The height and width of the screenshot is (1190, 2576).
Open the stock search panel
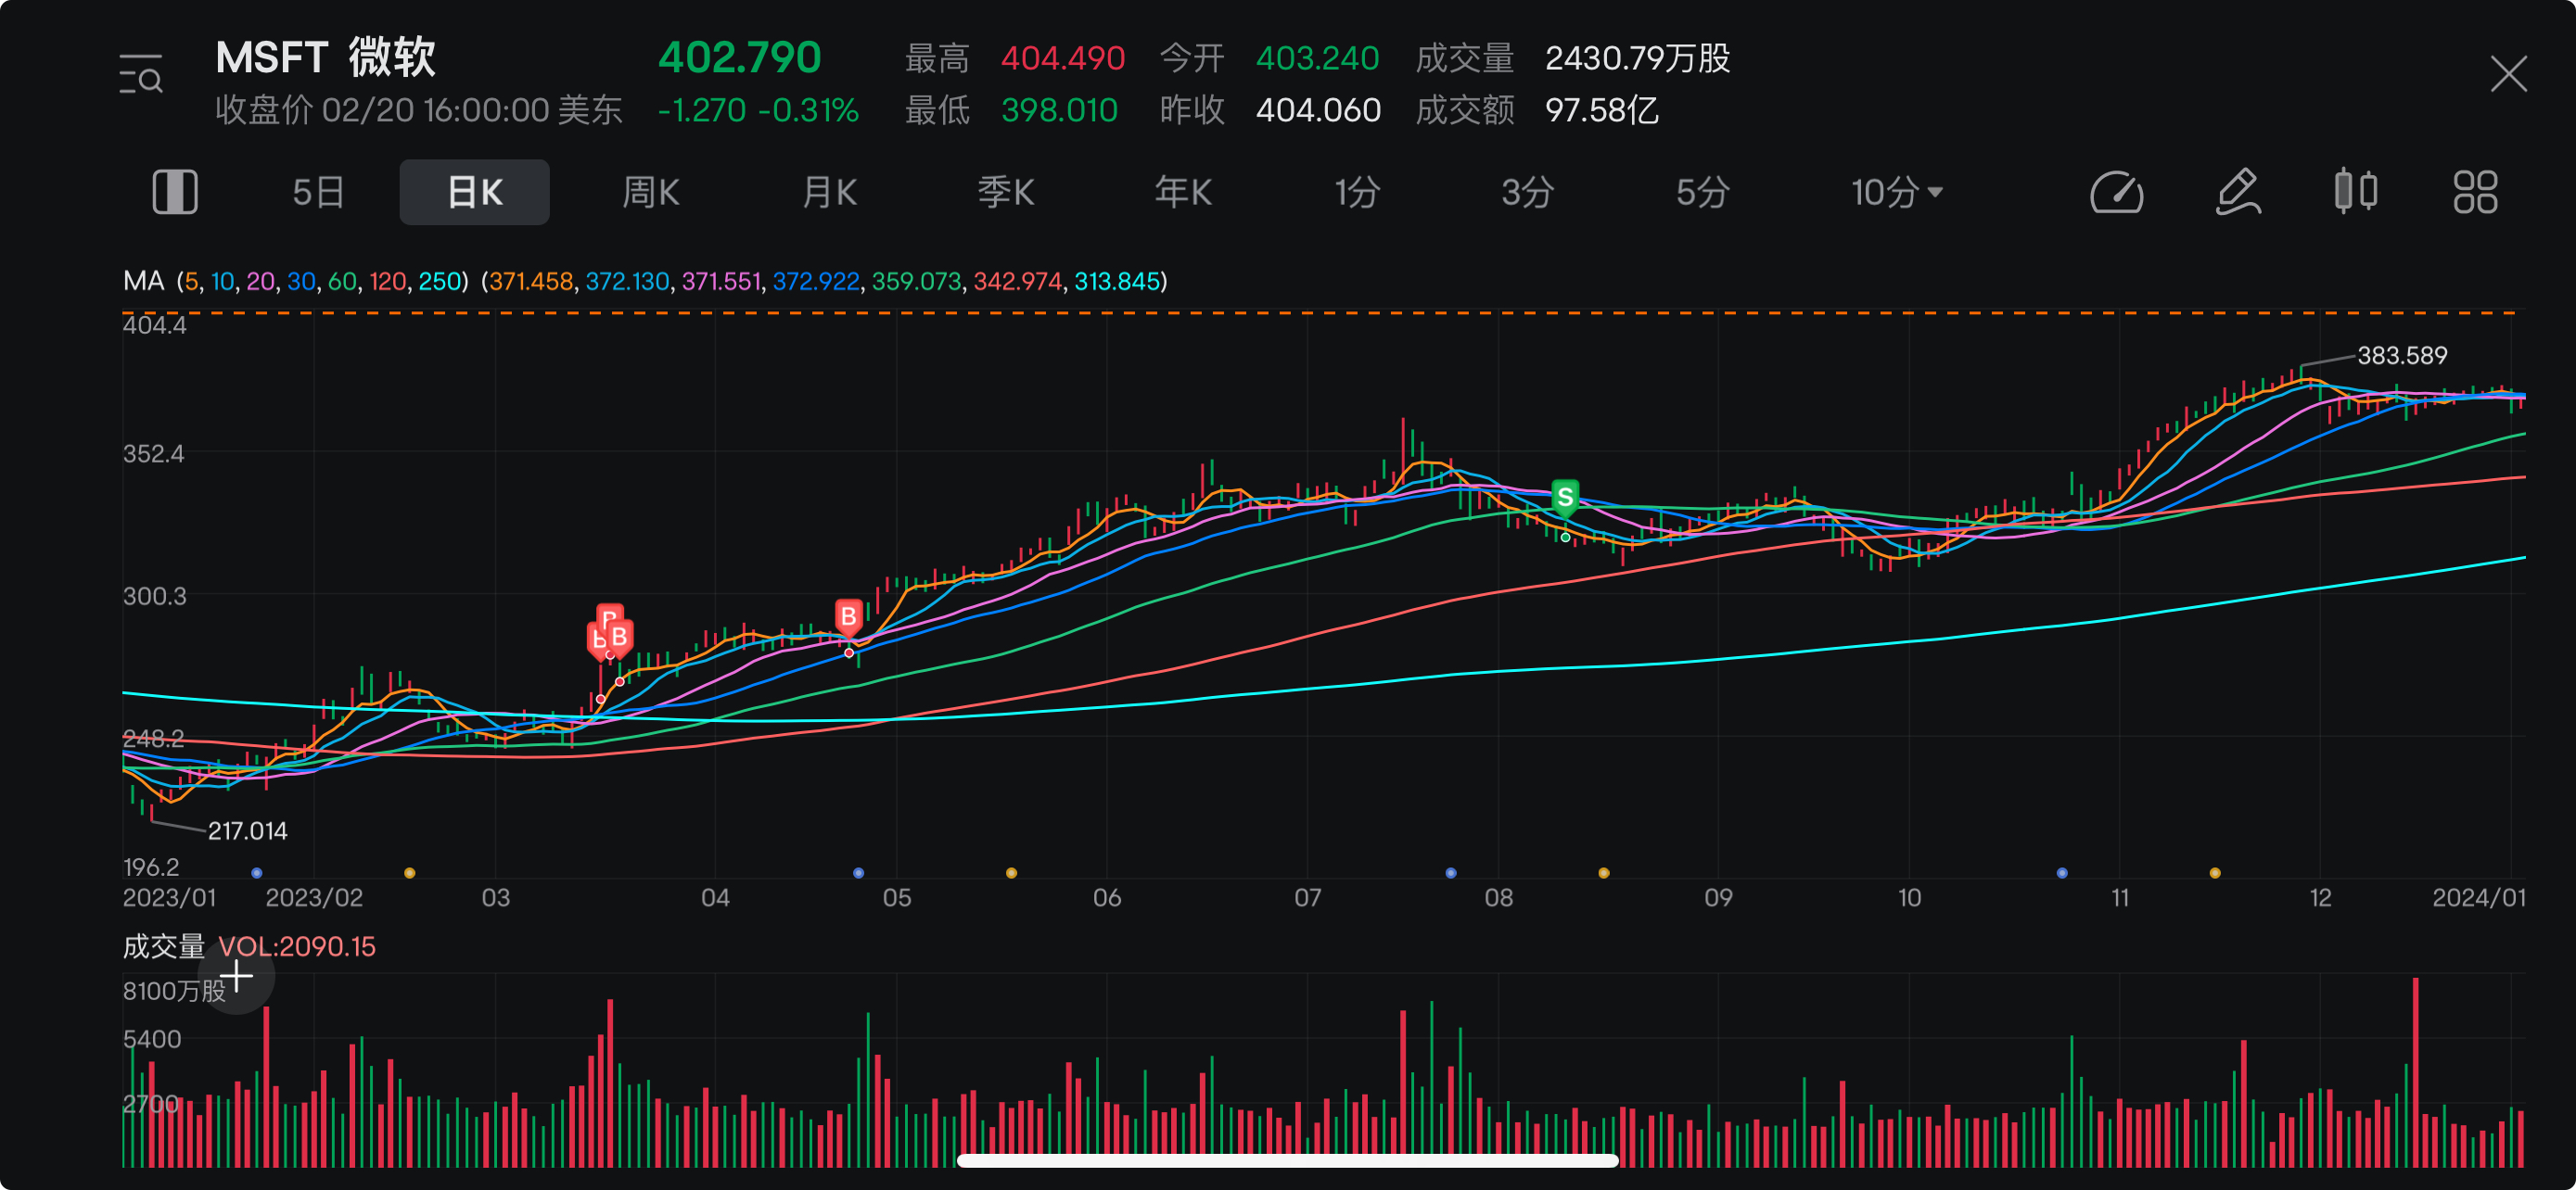(141, 76)
